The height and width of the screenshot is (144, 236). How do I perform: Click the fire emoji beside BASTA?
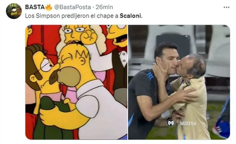point(48,7)
